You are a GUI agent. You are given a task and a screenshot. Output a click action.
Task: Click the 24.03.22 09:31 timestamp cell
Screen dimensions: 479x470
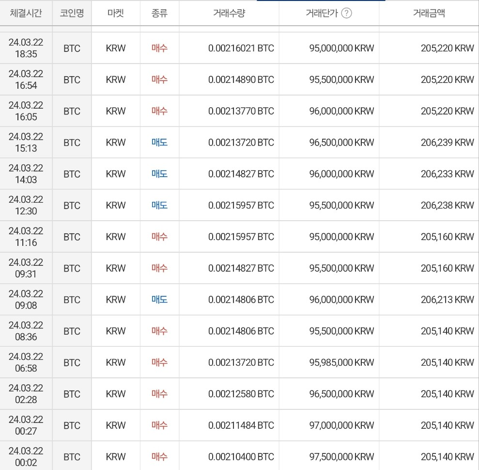26,268
